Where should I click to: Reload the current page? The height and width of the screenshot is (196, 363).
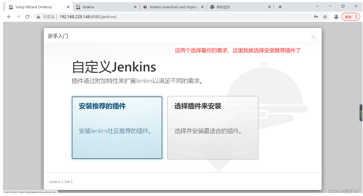pyautogui.click(x=27, y=17)
